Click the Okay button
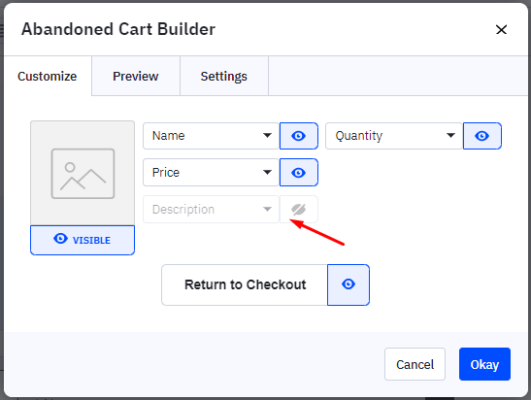The image size is (531, 400). [x=484, y=364]
